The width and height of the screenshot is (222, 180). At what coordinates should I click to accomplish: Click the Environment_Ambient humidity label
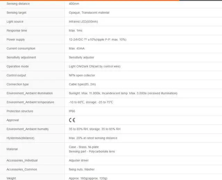click(x=28, y=129)
